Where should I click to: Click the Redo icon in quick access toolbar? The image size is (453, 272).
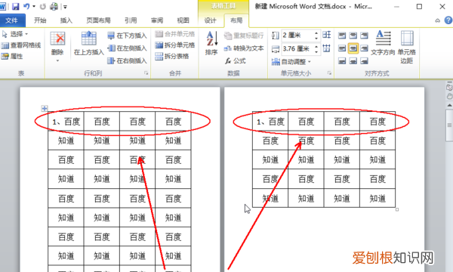pos(43,6)
